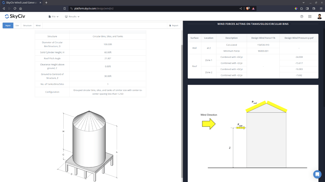
Task: Switch to the Wind tab
Action: [38, 25]
